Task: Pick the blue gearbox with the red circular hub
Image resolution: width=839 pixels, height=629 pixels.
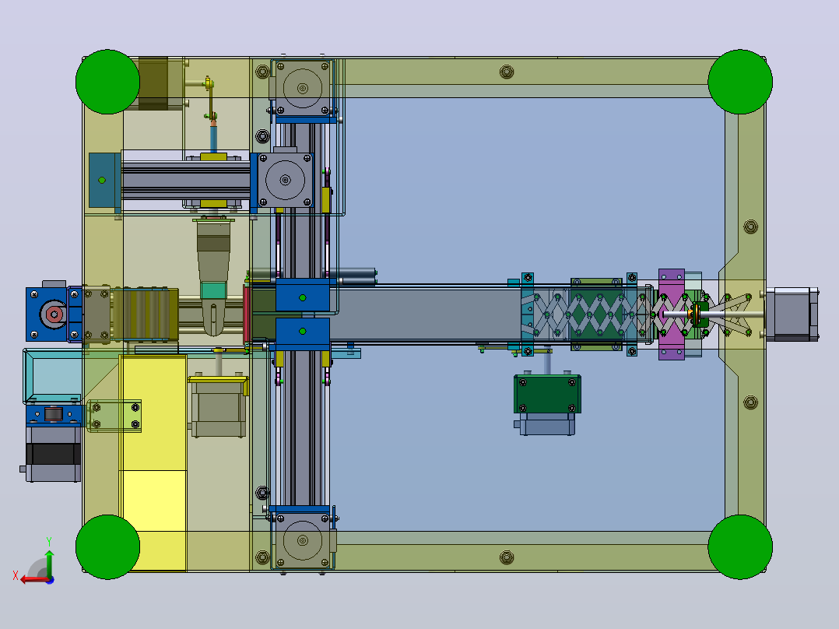Action: (54, 314)
